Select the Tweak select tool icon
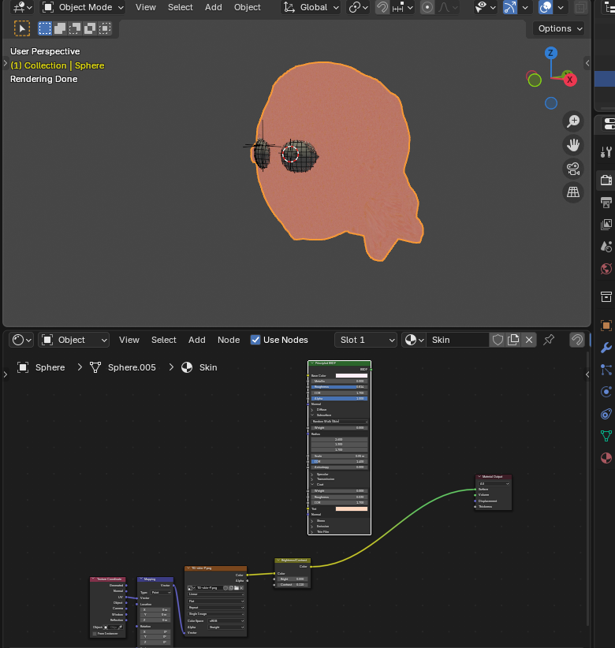This screenshot has width=615, height=648. tap(22, 28)
